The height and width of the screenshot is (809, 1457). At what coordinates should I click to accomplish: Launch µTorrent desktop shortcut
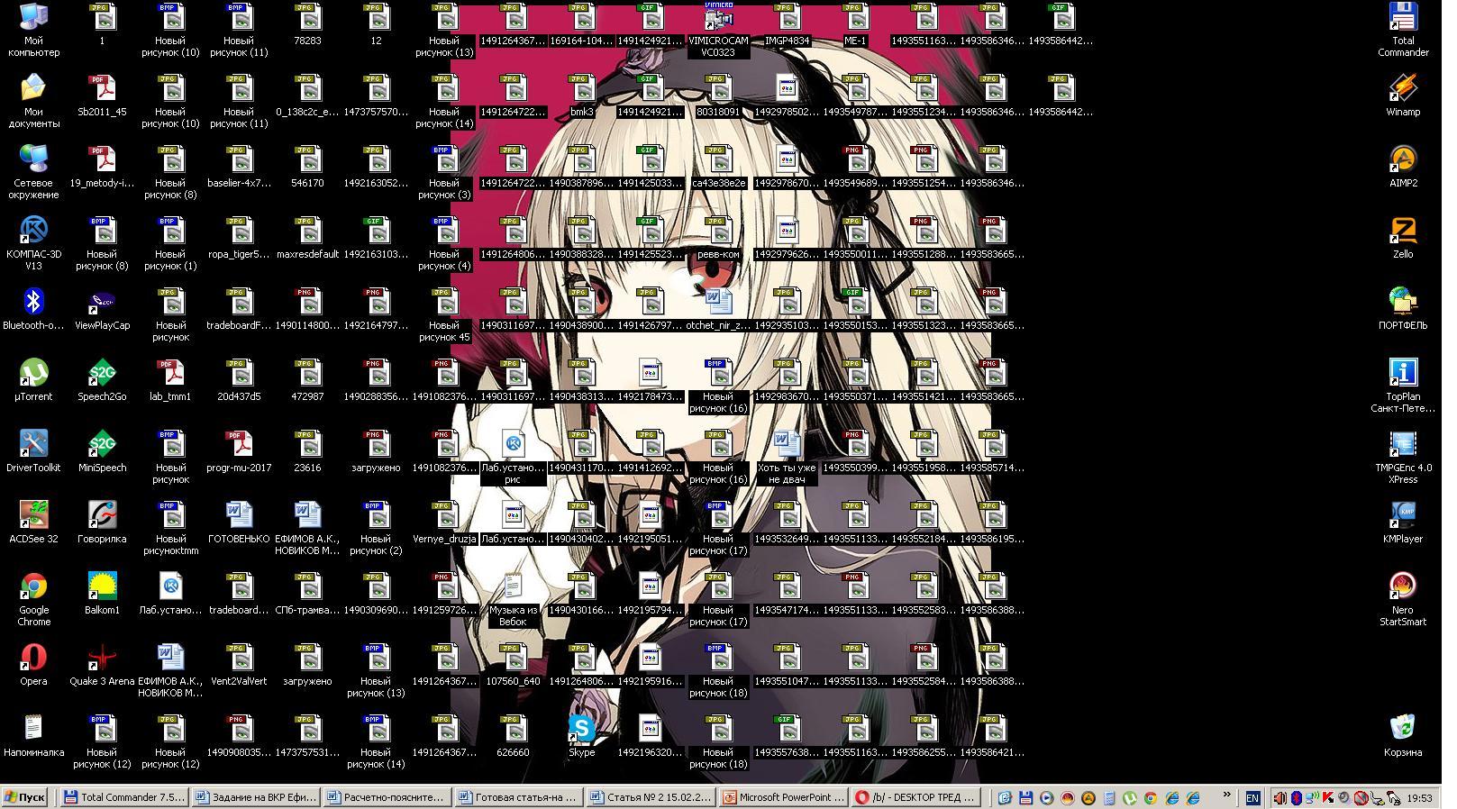click(33, 380)
